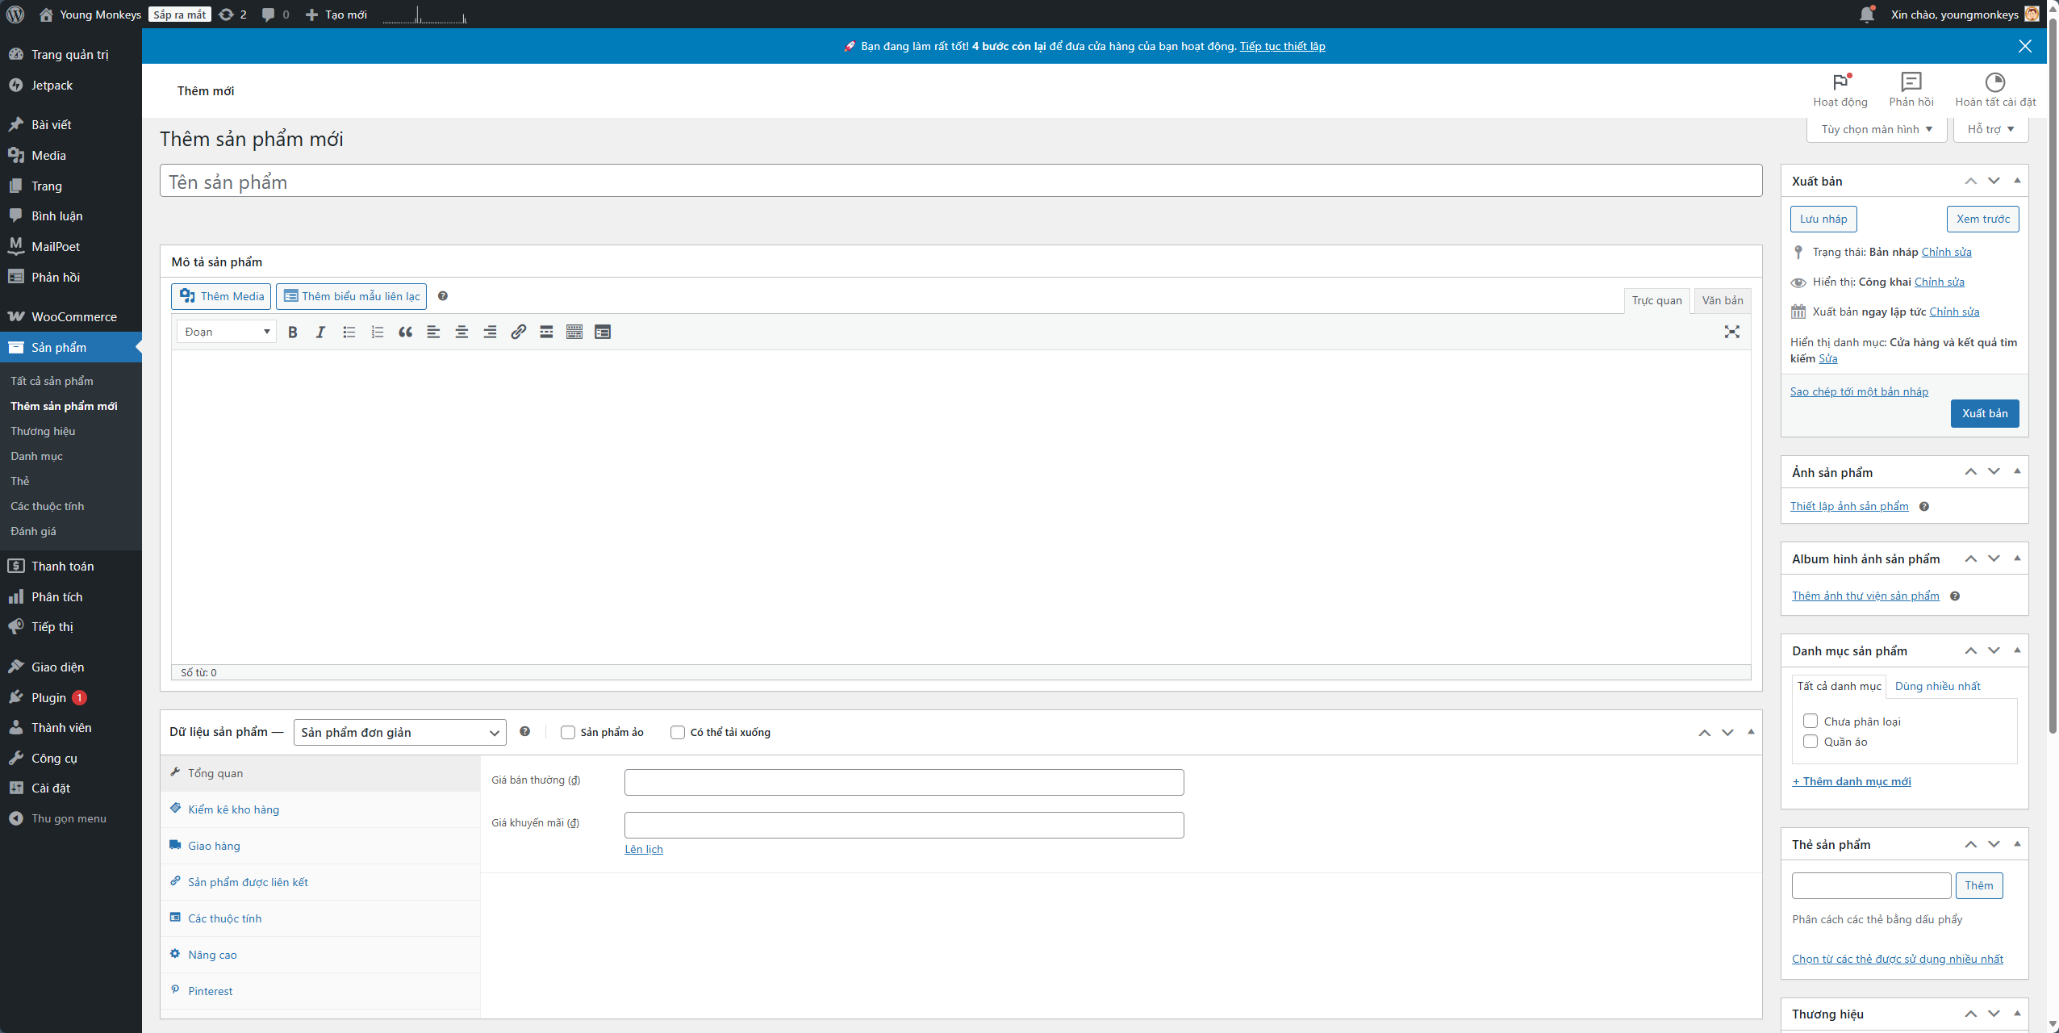Check the Sản phẩm ảo checkbox
2059x1033 pixels.
[x=568, y=732]
